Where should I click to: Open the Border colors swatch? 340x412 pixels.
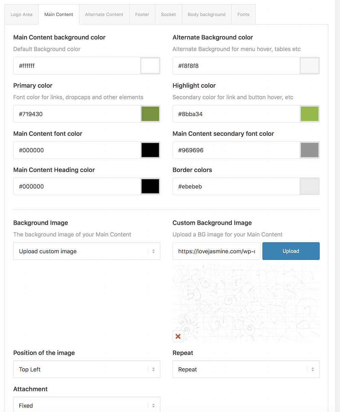point(309,186)
